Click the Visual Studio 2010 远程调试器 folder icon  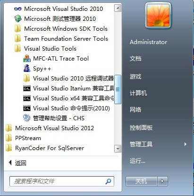(26, 79)
